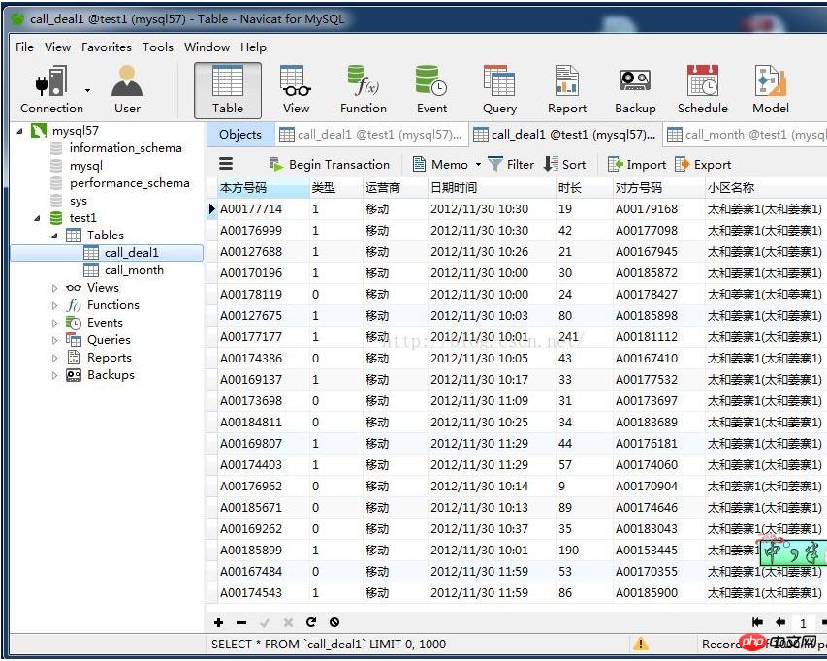This screenshot has width=827, height=661.
Task: Open the Favorites menu
Action: coord(107,47)
